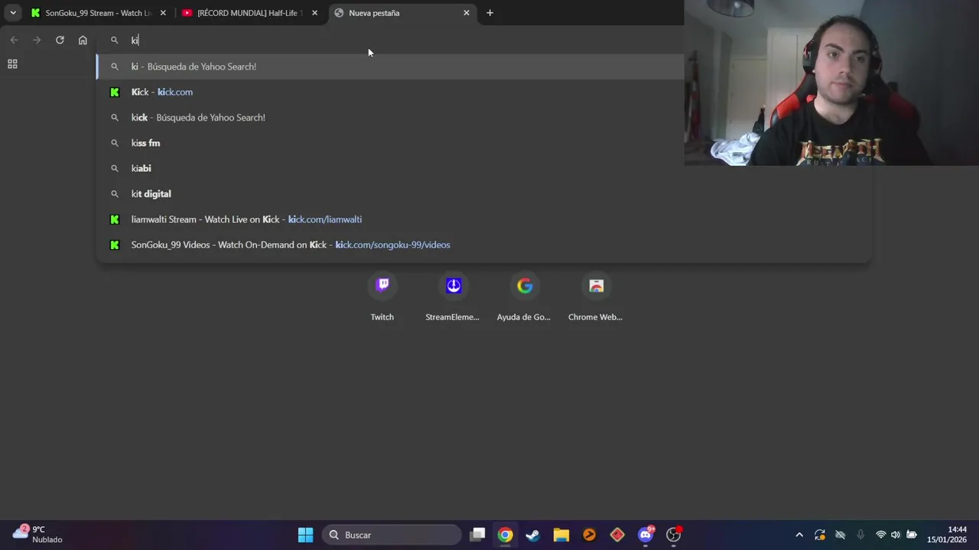The image size is (979, 550).
Task: Open a new tab with plus button
Action: 490,13
